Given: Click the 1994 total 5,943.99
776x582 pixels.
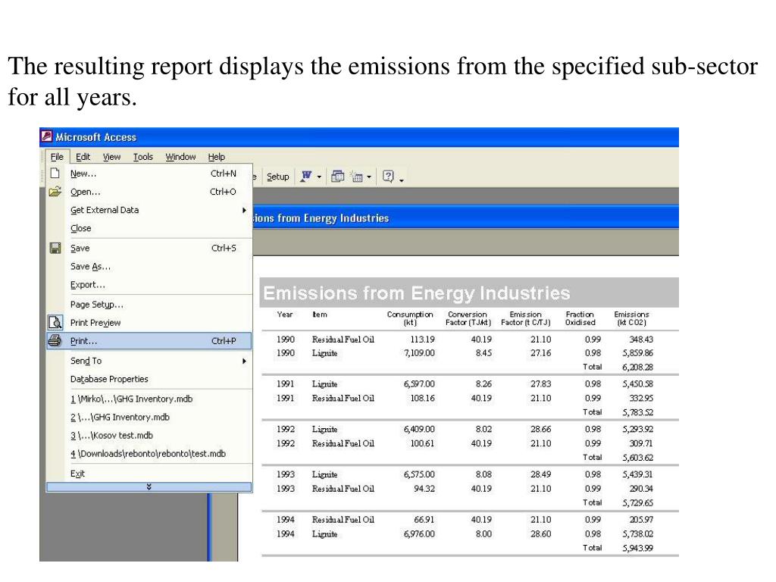Looking at the screenshot, I should pos(637,548).
